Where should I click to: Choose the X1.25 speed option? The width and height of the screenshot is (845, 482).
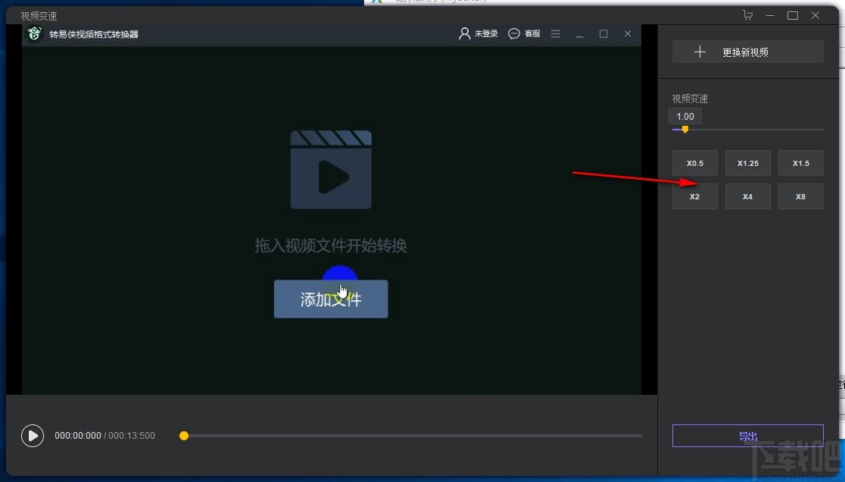pyautogui.click(x=747, y=162)
